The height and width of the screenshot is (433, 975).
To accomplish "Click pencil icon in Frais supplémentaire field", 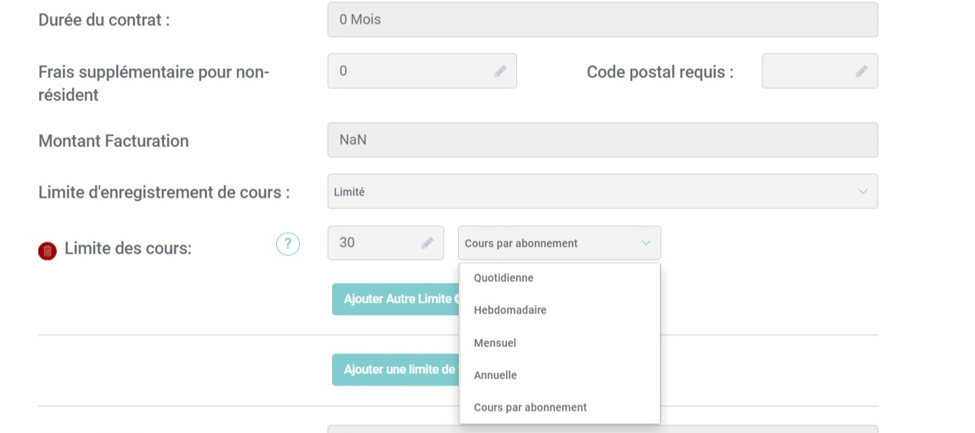I will click(500, 71).
